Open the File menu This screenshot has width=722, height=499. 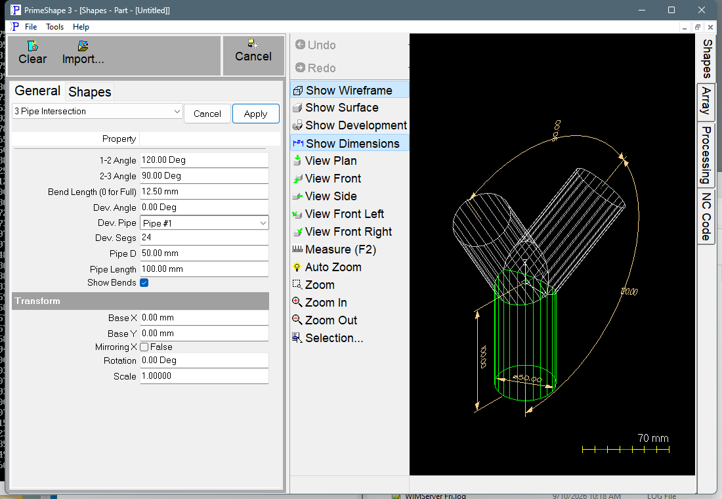tap(31, 27)
